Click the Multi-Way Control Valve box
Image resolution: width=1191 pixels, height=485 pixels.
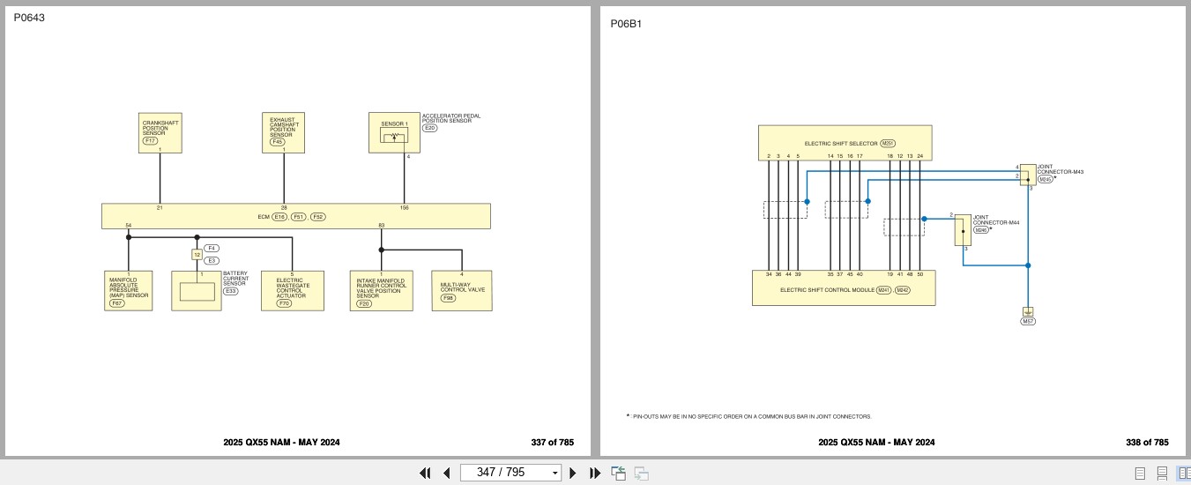click(x=461, y=291)
